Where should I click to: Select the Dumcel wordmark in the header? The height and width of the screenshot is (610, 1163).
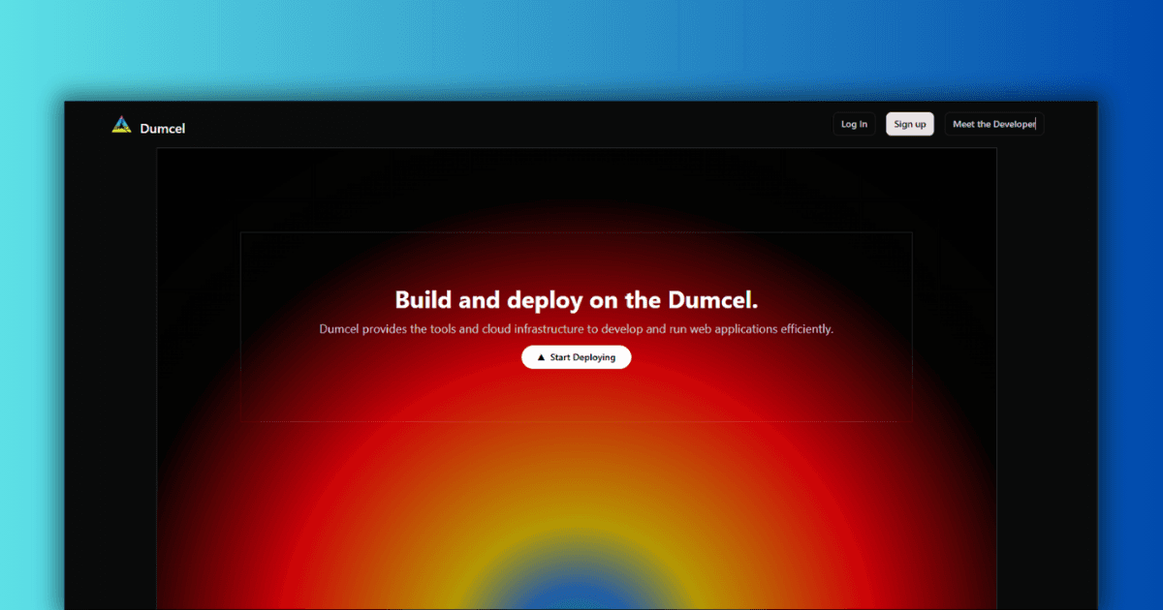pos(163,128)
